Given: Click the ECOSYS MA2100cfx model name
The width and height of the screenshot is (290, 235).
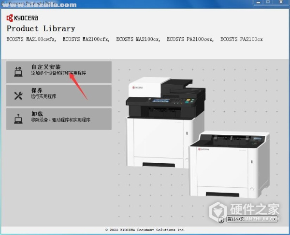Looking at the screenshot, I should tap(86, 39).
